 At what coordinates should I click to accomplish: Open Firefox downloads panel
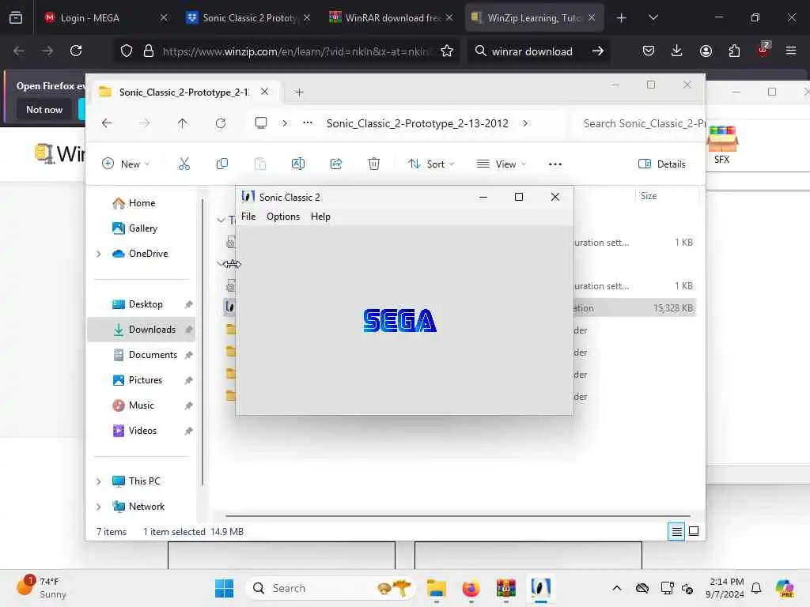coord(677,51)
